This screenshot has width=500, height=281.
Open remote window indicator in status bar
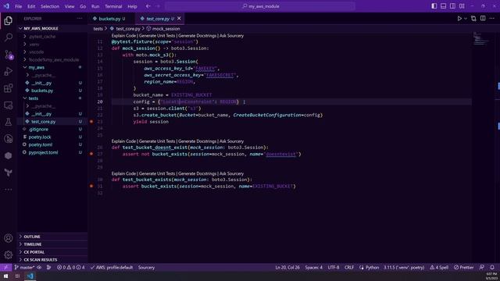[5, 267]
